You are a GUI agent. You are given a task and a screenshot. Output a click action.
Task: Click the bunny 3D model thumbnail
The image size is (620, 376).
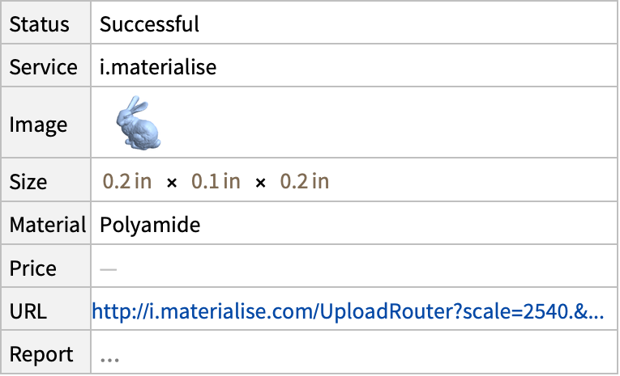pyautogui.click(x=139, y=123)
